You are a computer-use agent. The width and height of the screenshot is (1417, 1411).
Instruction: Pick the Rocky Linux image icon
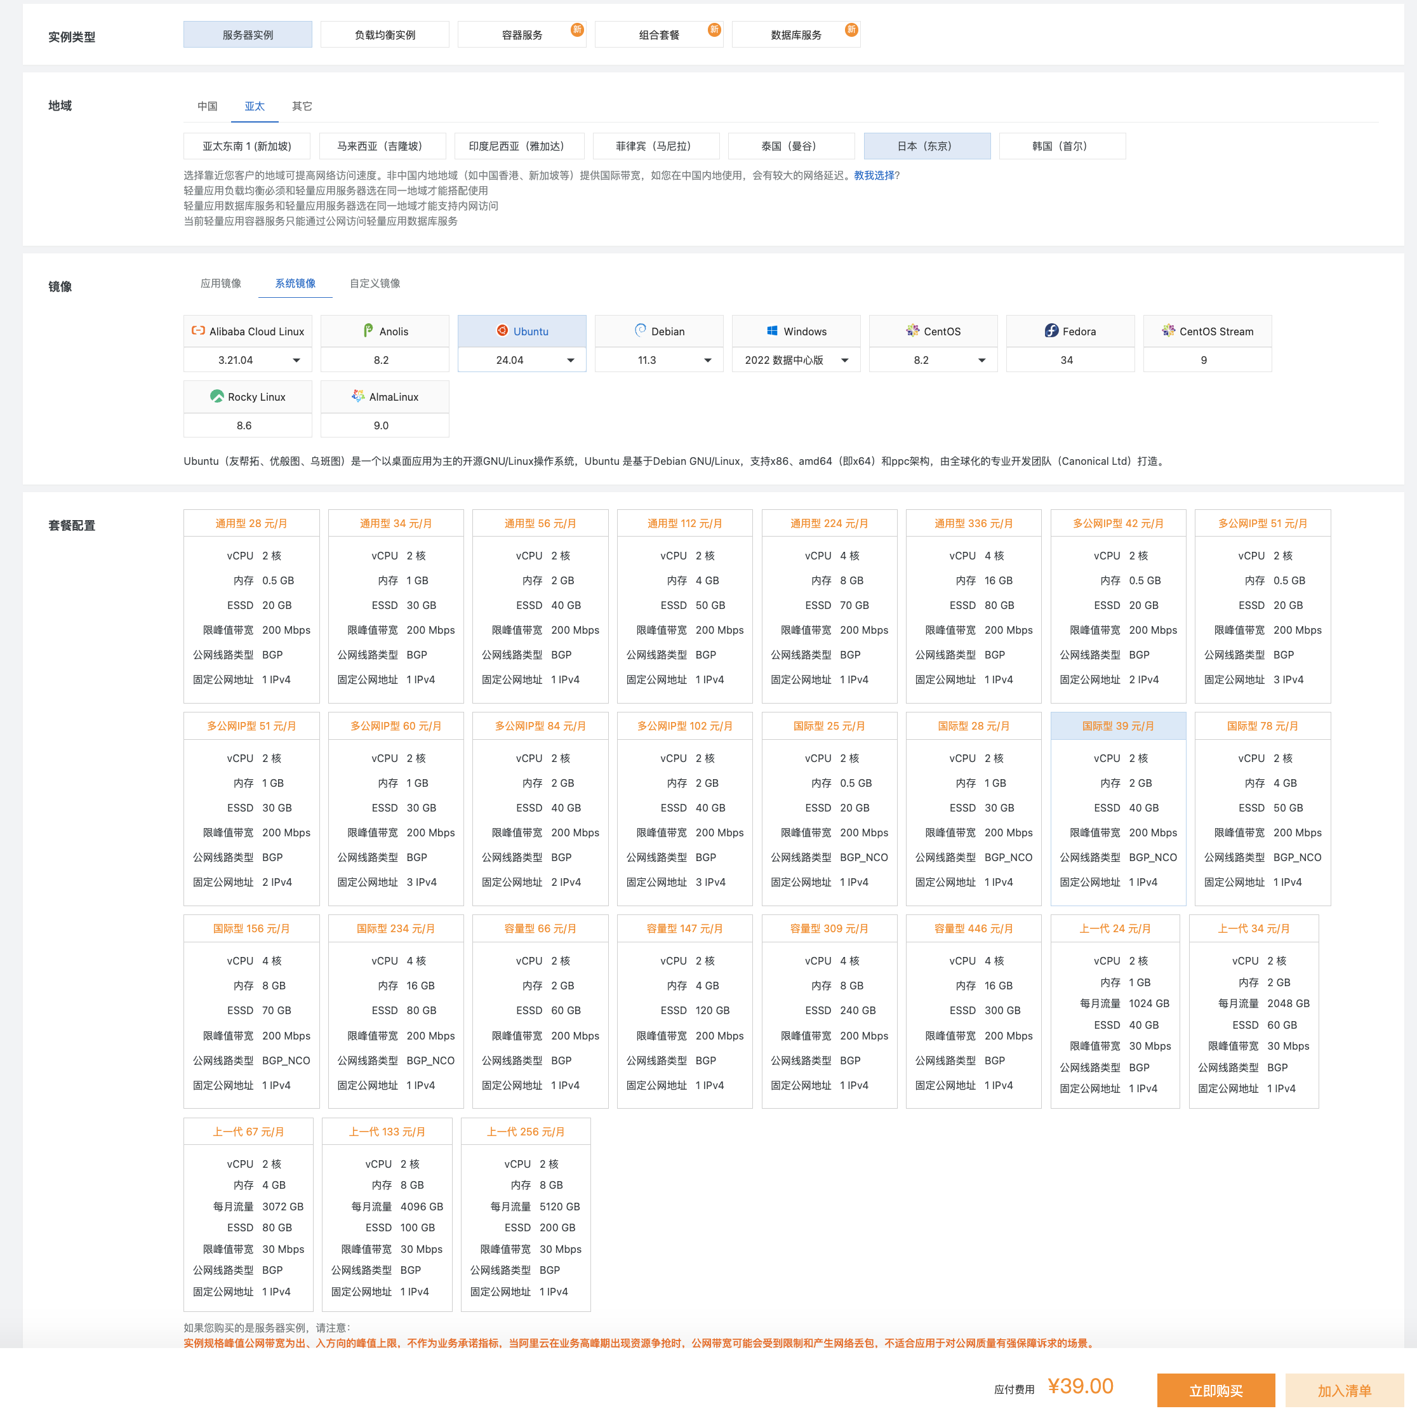pyautogui.click(x=216, y=396)
